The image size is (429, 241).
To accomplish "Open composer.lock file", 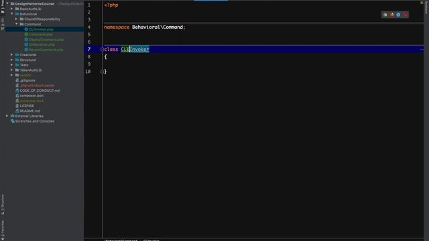I will 32,100.
